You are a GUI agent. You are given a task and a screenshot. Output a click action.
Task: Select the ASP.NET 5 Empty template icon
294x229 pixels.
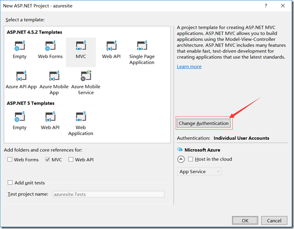coord(20,117)
